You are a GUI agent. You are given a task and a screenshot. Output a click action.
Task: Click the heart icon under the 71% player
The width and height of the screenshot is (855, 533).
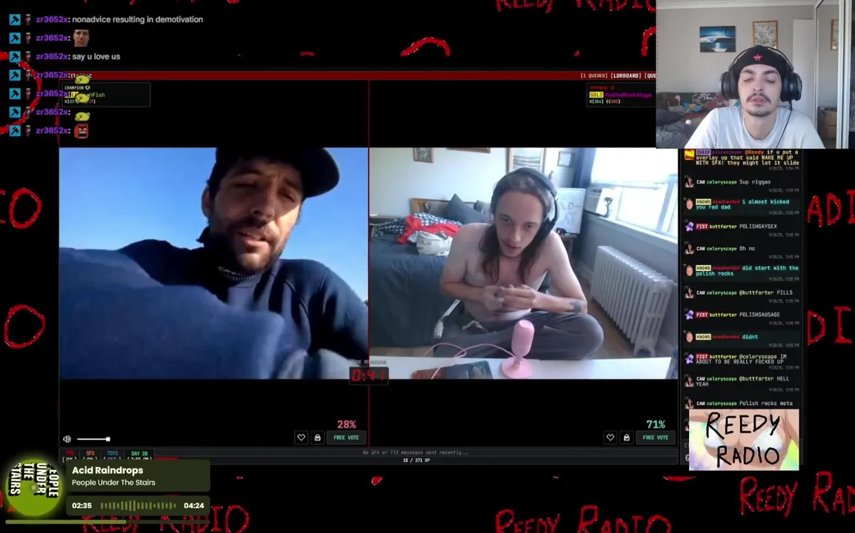[x=611, y=437]
